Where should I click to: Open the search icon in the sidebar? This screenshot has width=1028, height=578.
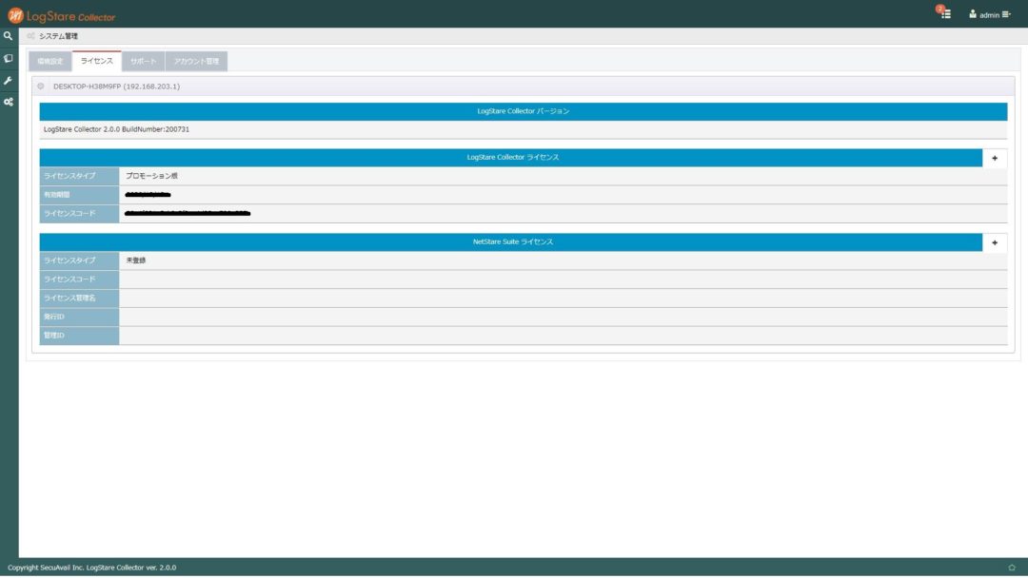coord(8,36)
